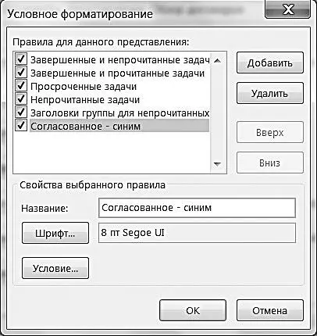Click the rules list scroll-down arrow

point(217,164)
